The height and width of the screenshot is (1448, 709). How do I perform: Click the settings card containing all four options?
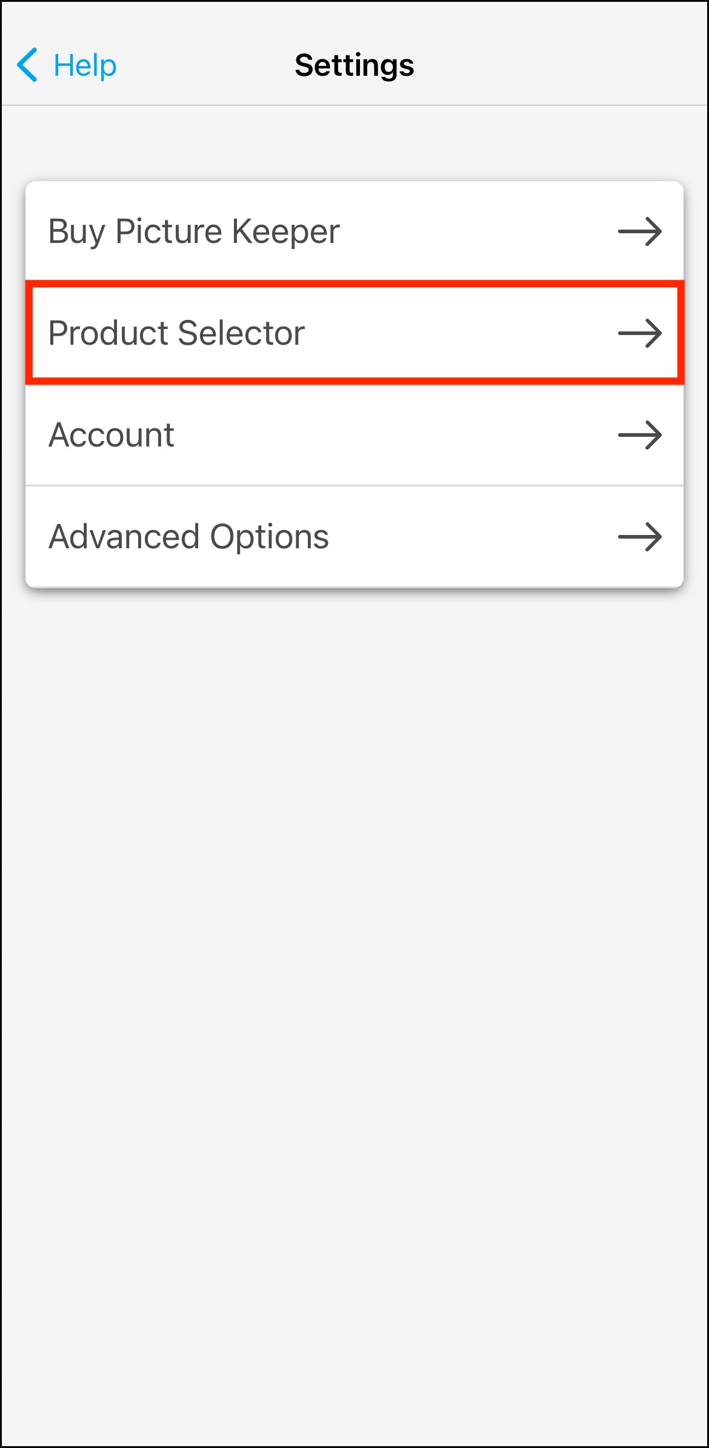(x=354, y=382)
